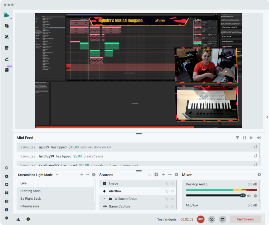The height and width of the screenshot is (225, 269).
Task: Toggle visibility of the Image source
Action: (172, 184)
